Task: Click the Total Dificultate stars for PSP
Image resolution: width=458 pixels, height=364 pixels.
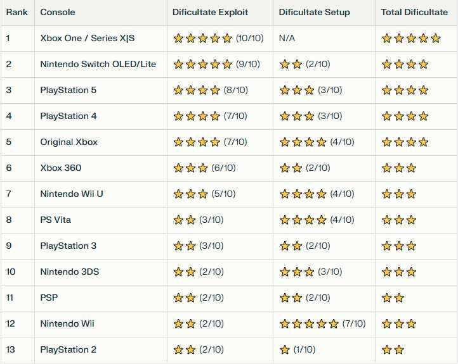Action: click(x=393, y=298)
